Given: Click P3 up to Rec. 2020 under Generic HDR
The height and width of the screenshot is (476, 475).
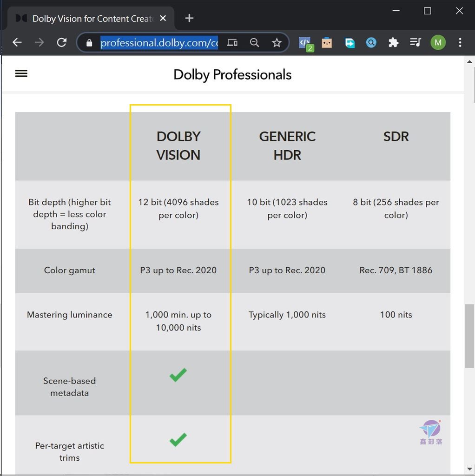Looking at the screenshot, I should tap(287, 270).
